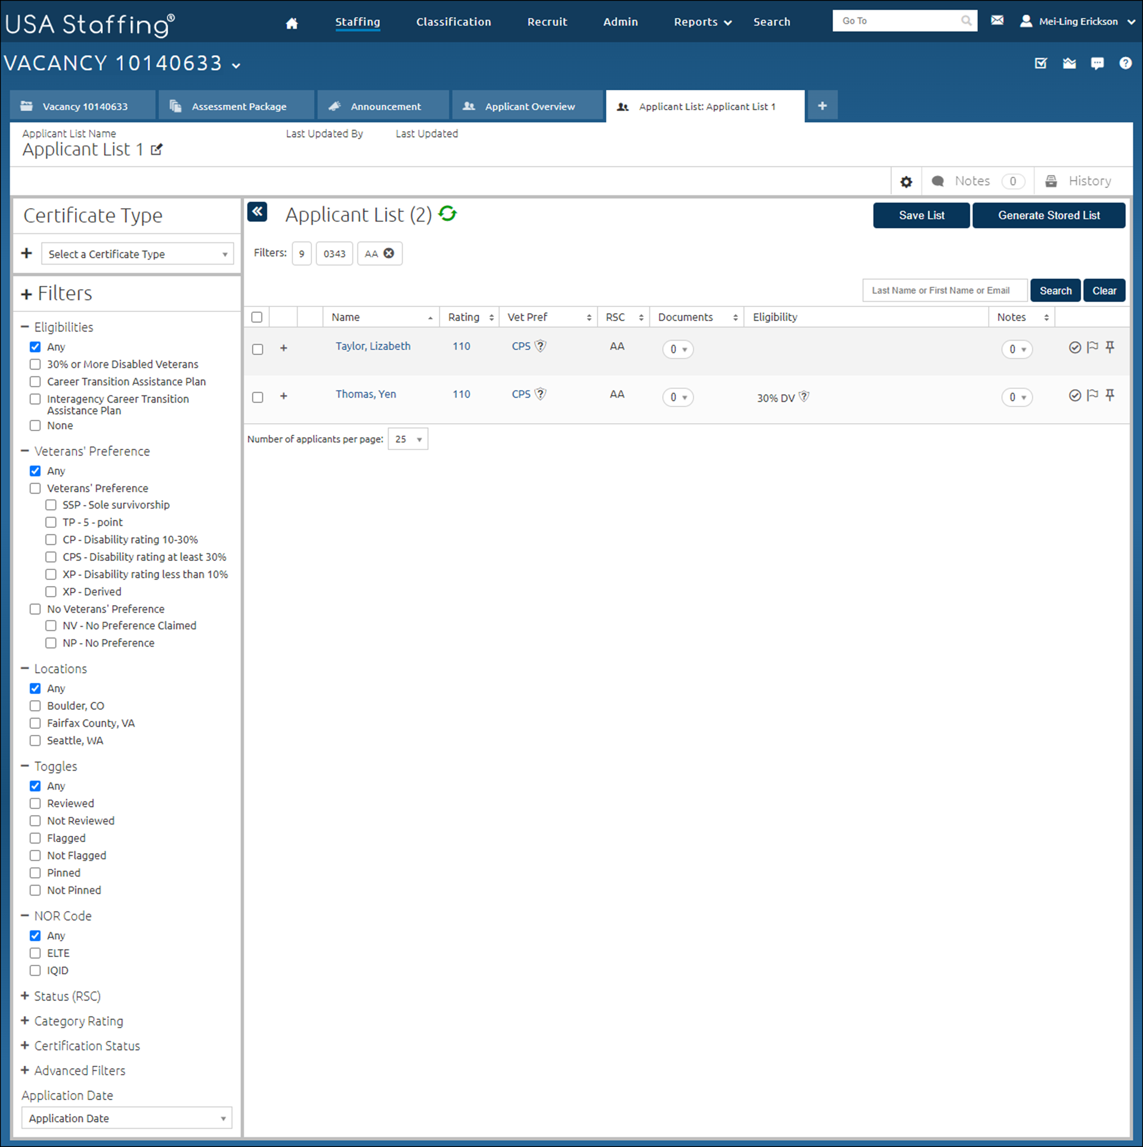Check 30% or More Disabled Veterans

(x=35, y=364)
